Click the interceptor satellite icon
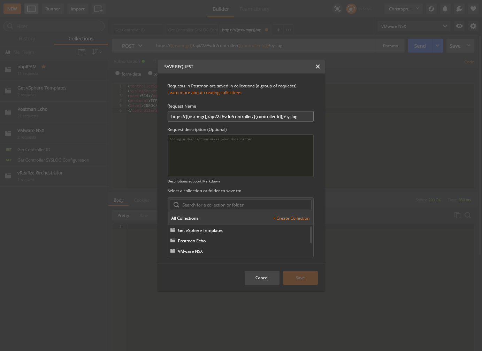The image size is (482, 351). point(337,9)
